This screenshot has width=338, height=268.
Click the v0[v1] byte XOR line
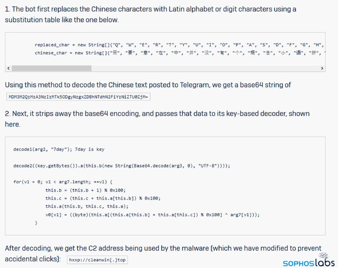coord(152,215)
